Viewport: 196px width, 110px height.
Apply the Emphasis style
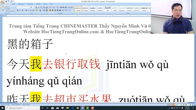(130, 9)
